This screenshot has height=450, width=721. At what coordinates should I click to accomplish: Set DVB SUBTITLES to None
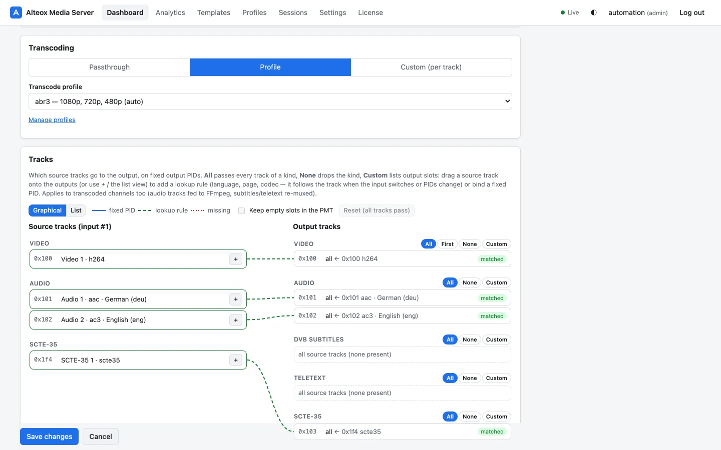click(x=470, y=339)
